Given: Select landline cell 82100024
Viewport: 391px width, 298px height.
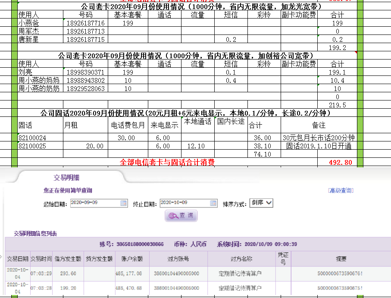Looking at the screenshot, I should [40, 138].
